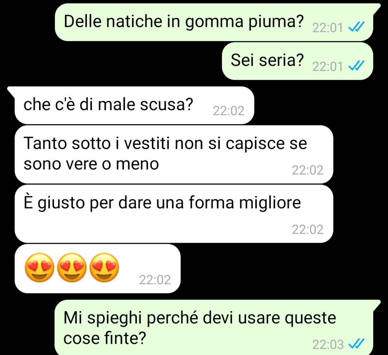Click the 22:02 timestamp under 'sono vere o meno'
Viewport: 388px width, 355px height.
pyautogui.click(x=308, y=170)
